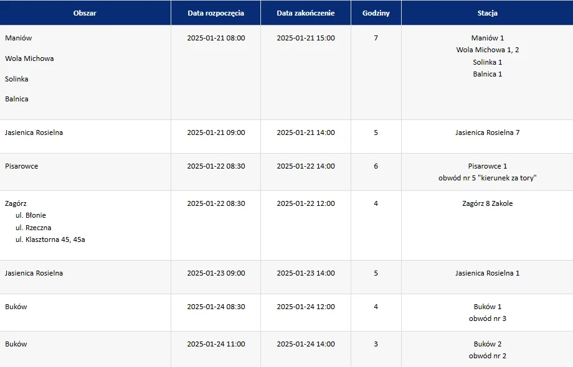
Task: Click start date 2025-01-22 08:30 for Pisarowce
Action: pos(216,166)
